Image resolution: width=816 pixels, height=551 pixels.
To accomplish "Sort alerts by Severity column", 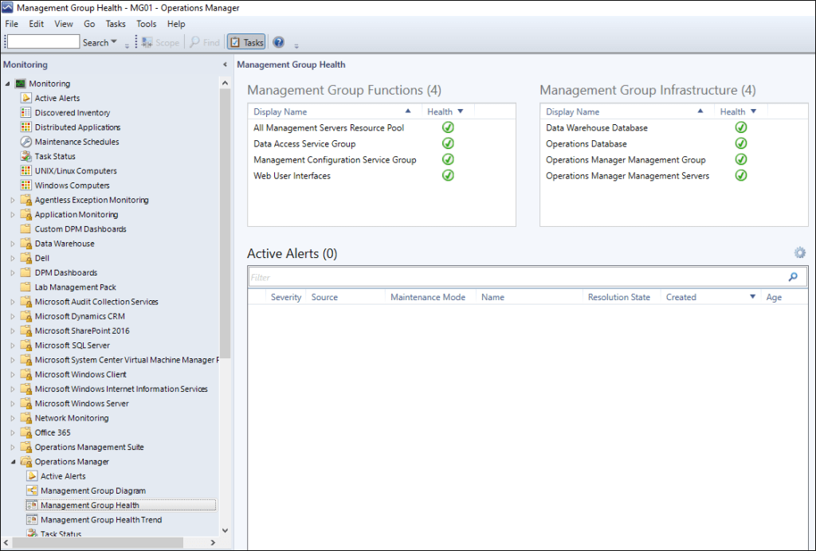I will point(286,297).
